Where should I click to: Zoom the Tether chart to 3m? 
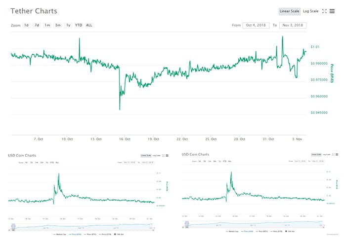tap(58, 25)
